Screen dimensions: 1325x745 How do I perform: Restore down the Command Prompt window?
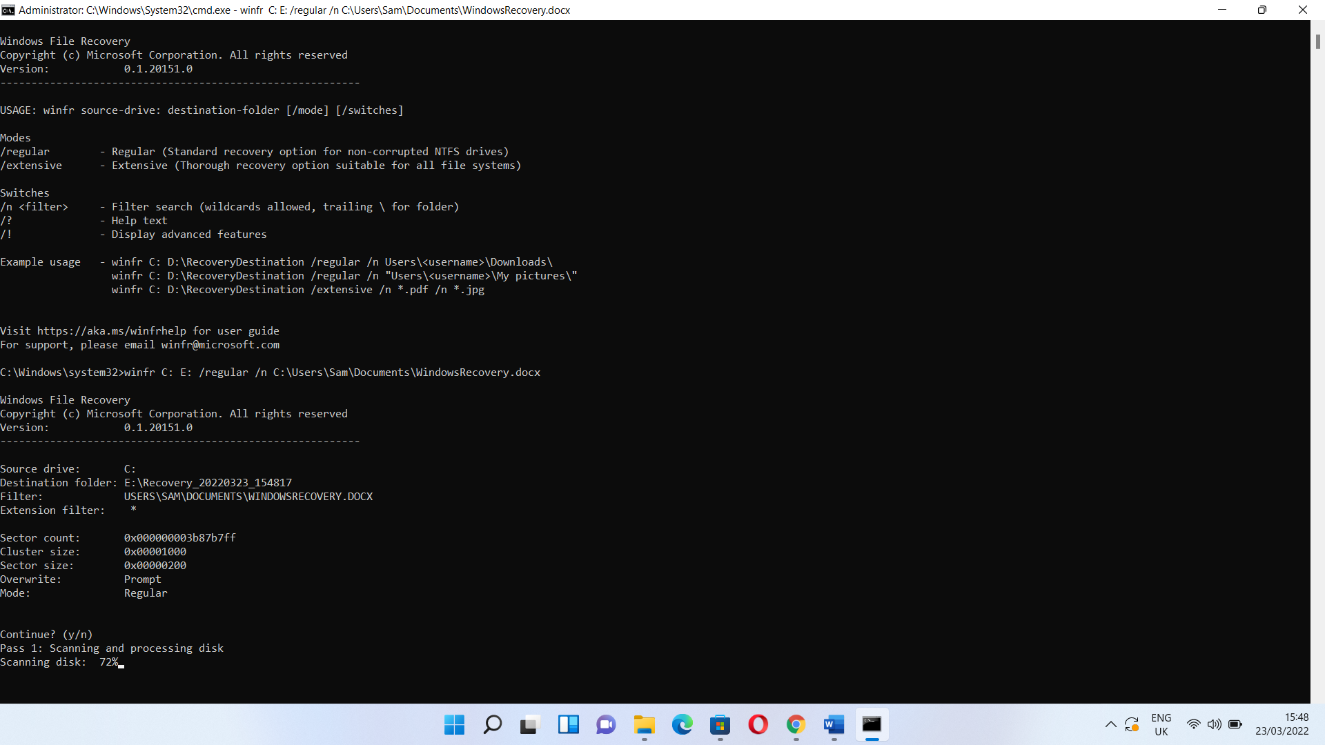1262,10
